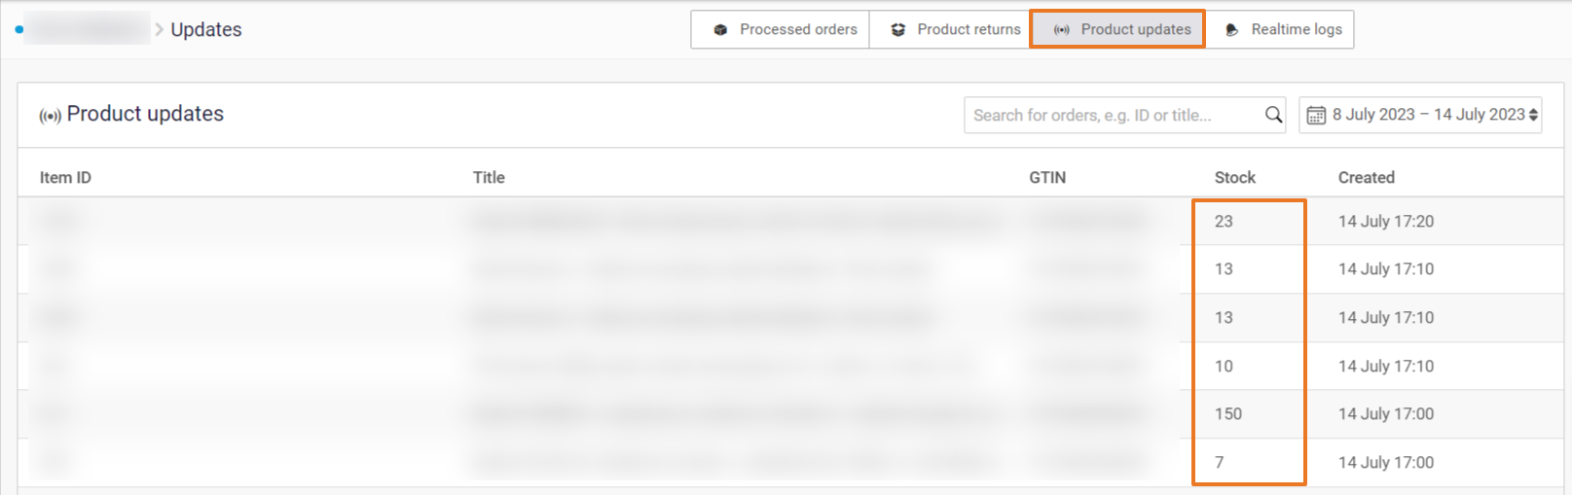The height and width of the screenshot is (495, 1572).
Task: Click the Product returns tab icon
Action: tap(898, 30)
